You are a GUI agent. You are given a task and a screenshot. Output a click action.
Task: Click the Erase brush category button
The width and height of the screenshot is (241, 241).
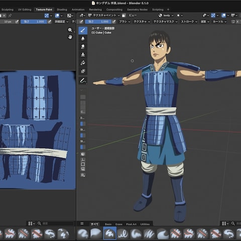tap(119, 224)
